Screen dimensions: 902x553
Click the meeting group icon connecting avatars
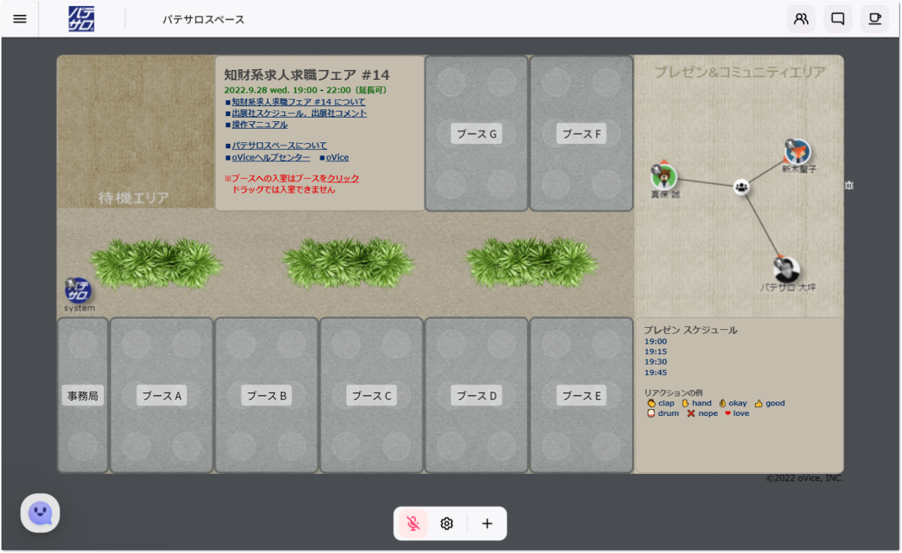[x=741, y=186]
